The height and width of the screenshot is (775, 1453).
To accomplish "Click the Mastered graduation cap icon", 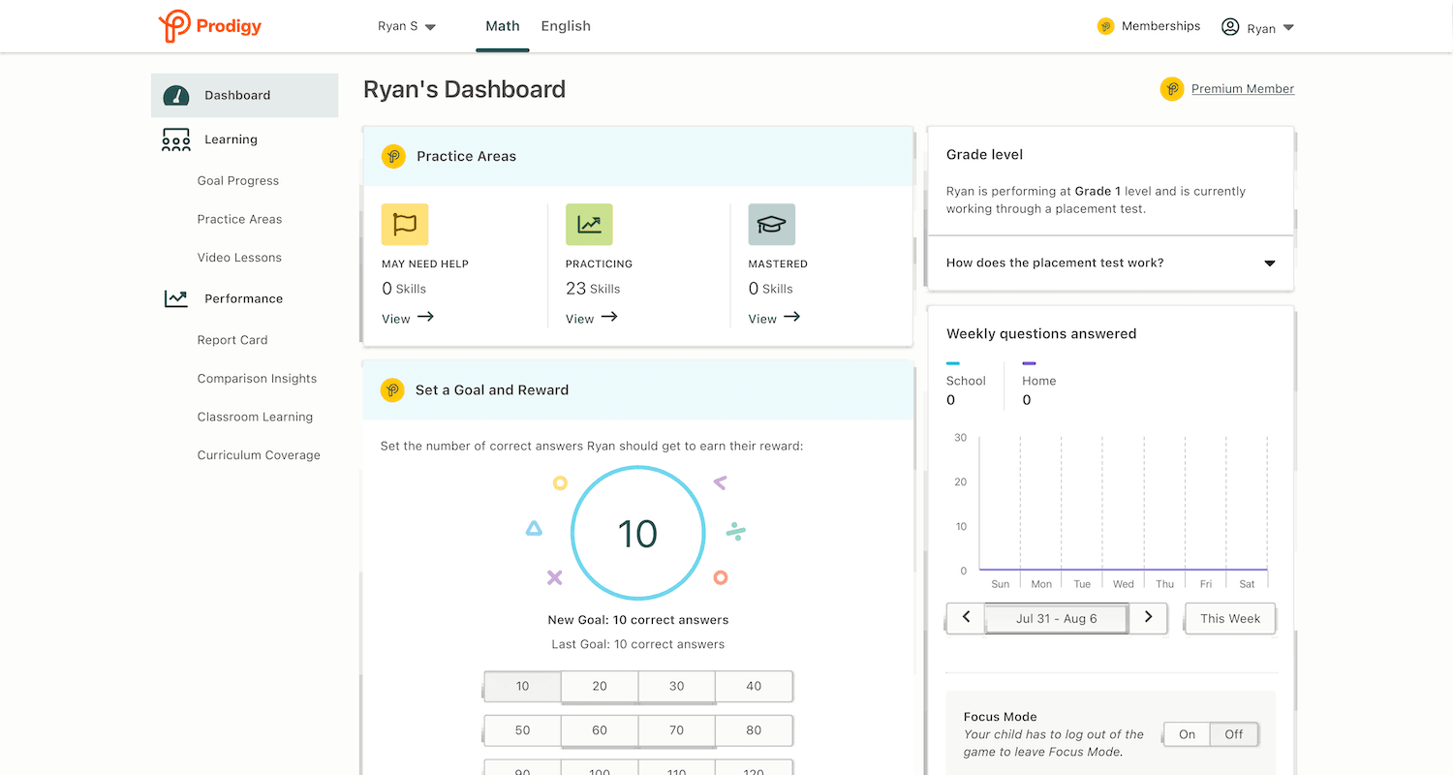I will click(x=771, y=224).
